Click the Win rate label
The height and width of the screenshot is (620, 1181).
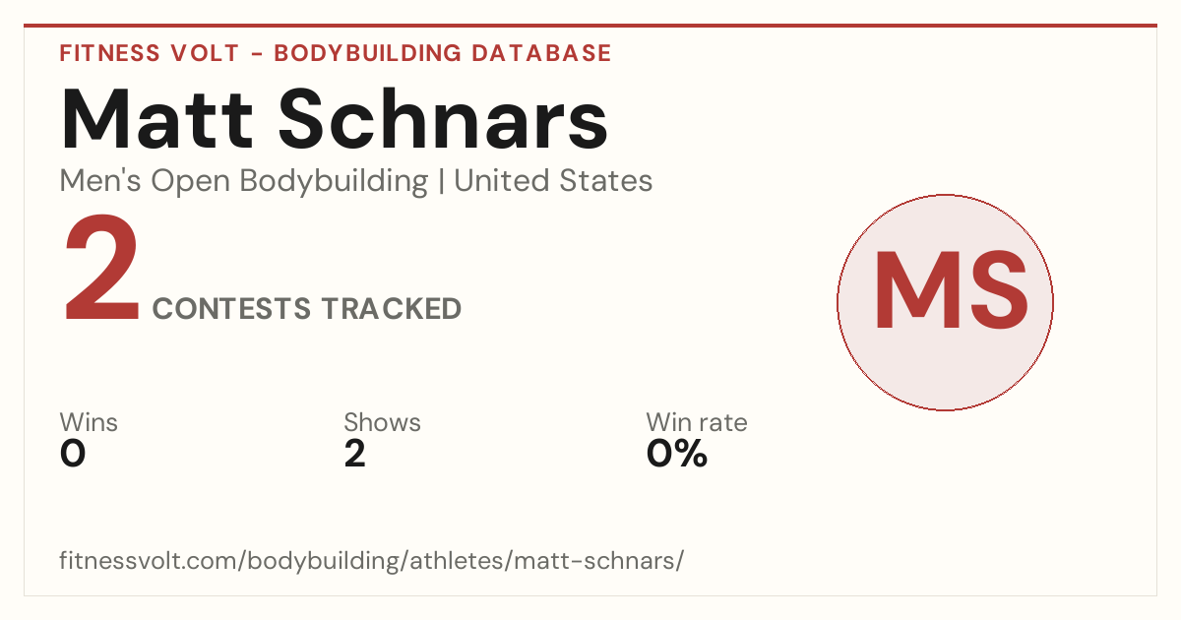tap(697, 422)
